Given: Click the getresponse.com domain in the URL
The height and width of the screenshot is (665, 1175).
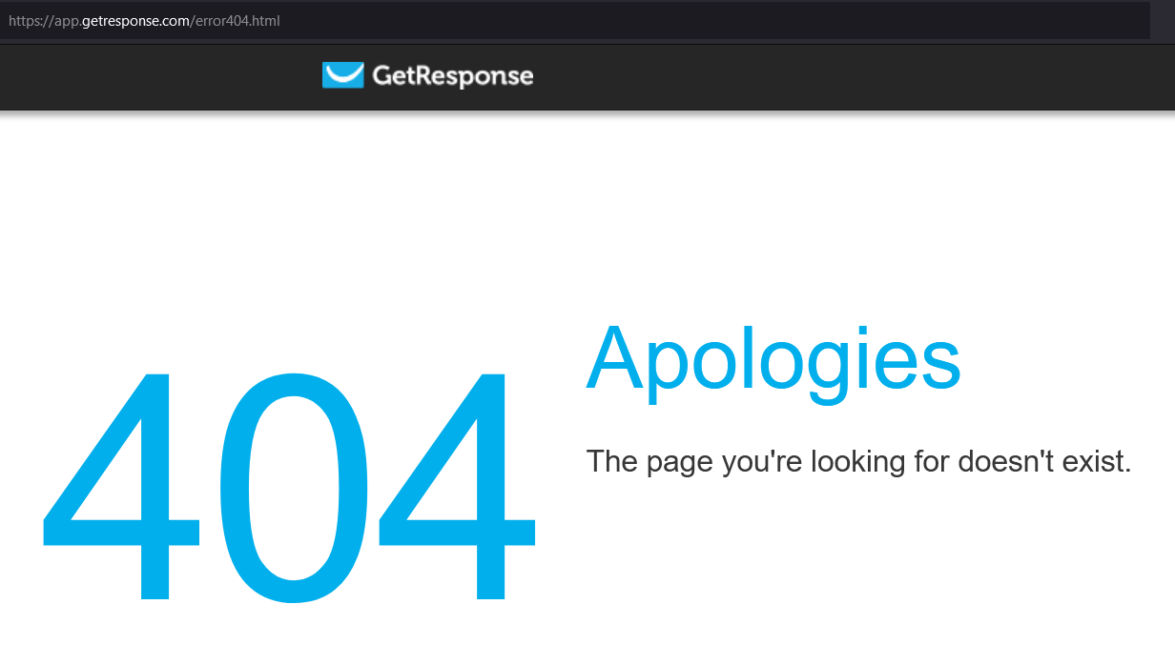Looking at the screenshot, I should click(x=135, y=20).
